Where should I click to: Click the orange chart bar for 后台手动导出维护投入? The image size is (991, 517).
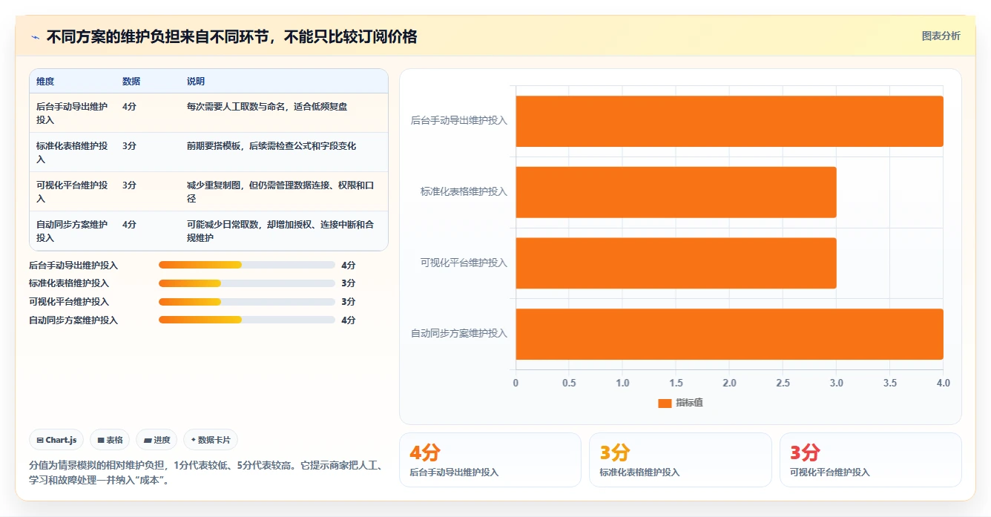coord(729,121)
